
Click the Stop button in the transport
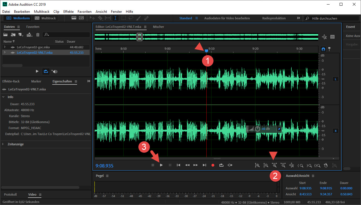153,165
